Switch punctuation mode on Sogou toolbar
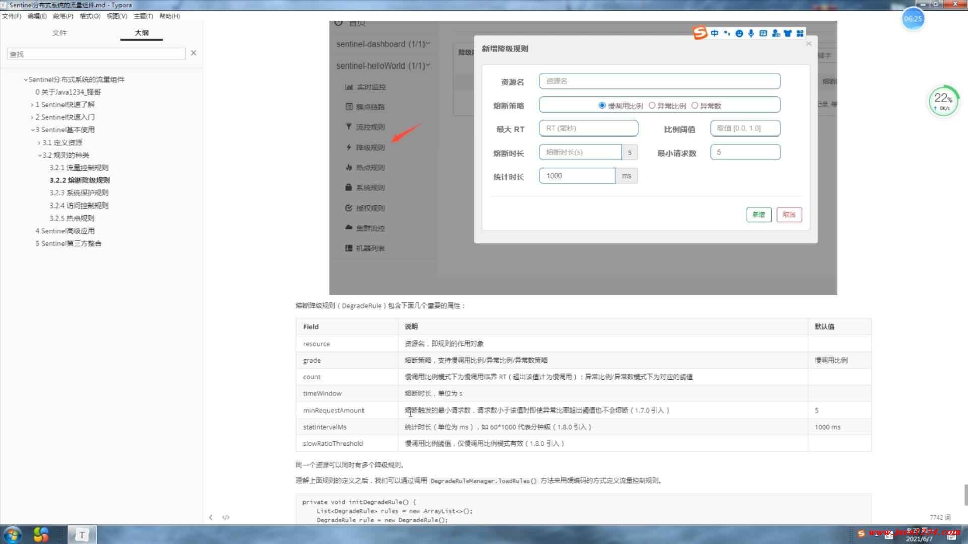The image size is (968, 544). click(727, 33)
